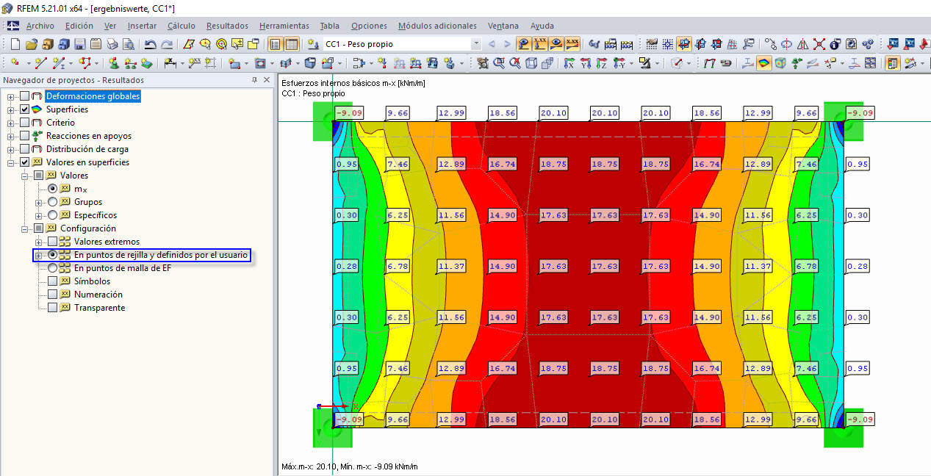This screenshot has width=931, height=476.
Task: Open the Resultados menu
Action: pyautogui.click(x=227, y=26)
